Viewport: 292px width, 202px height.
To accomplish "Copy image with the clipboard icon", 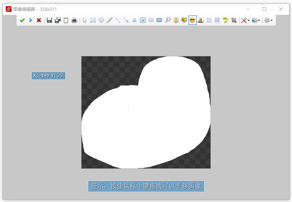I will click(66, 21).
